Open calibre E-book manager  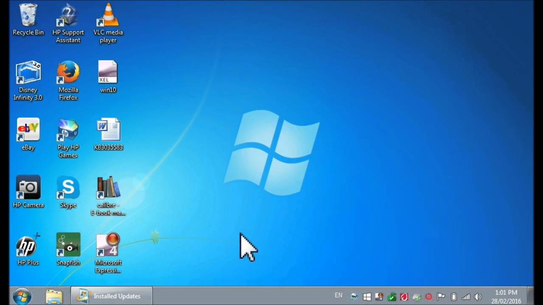108,188
